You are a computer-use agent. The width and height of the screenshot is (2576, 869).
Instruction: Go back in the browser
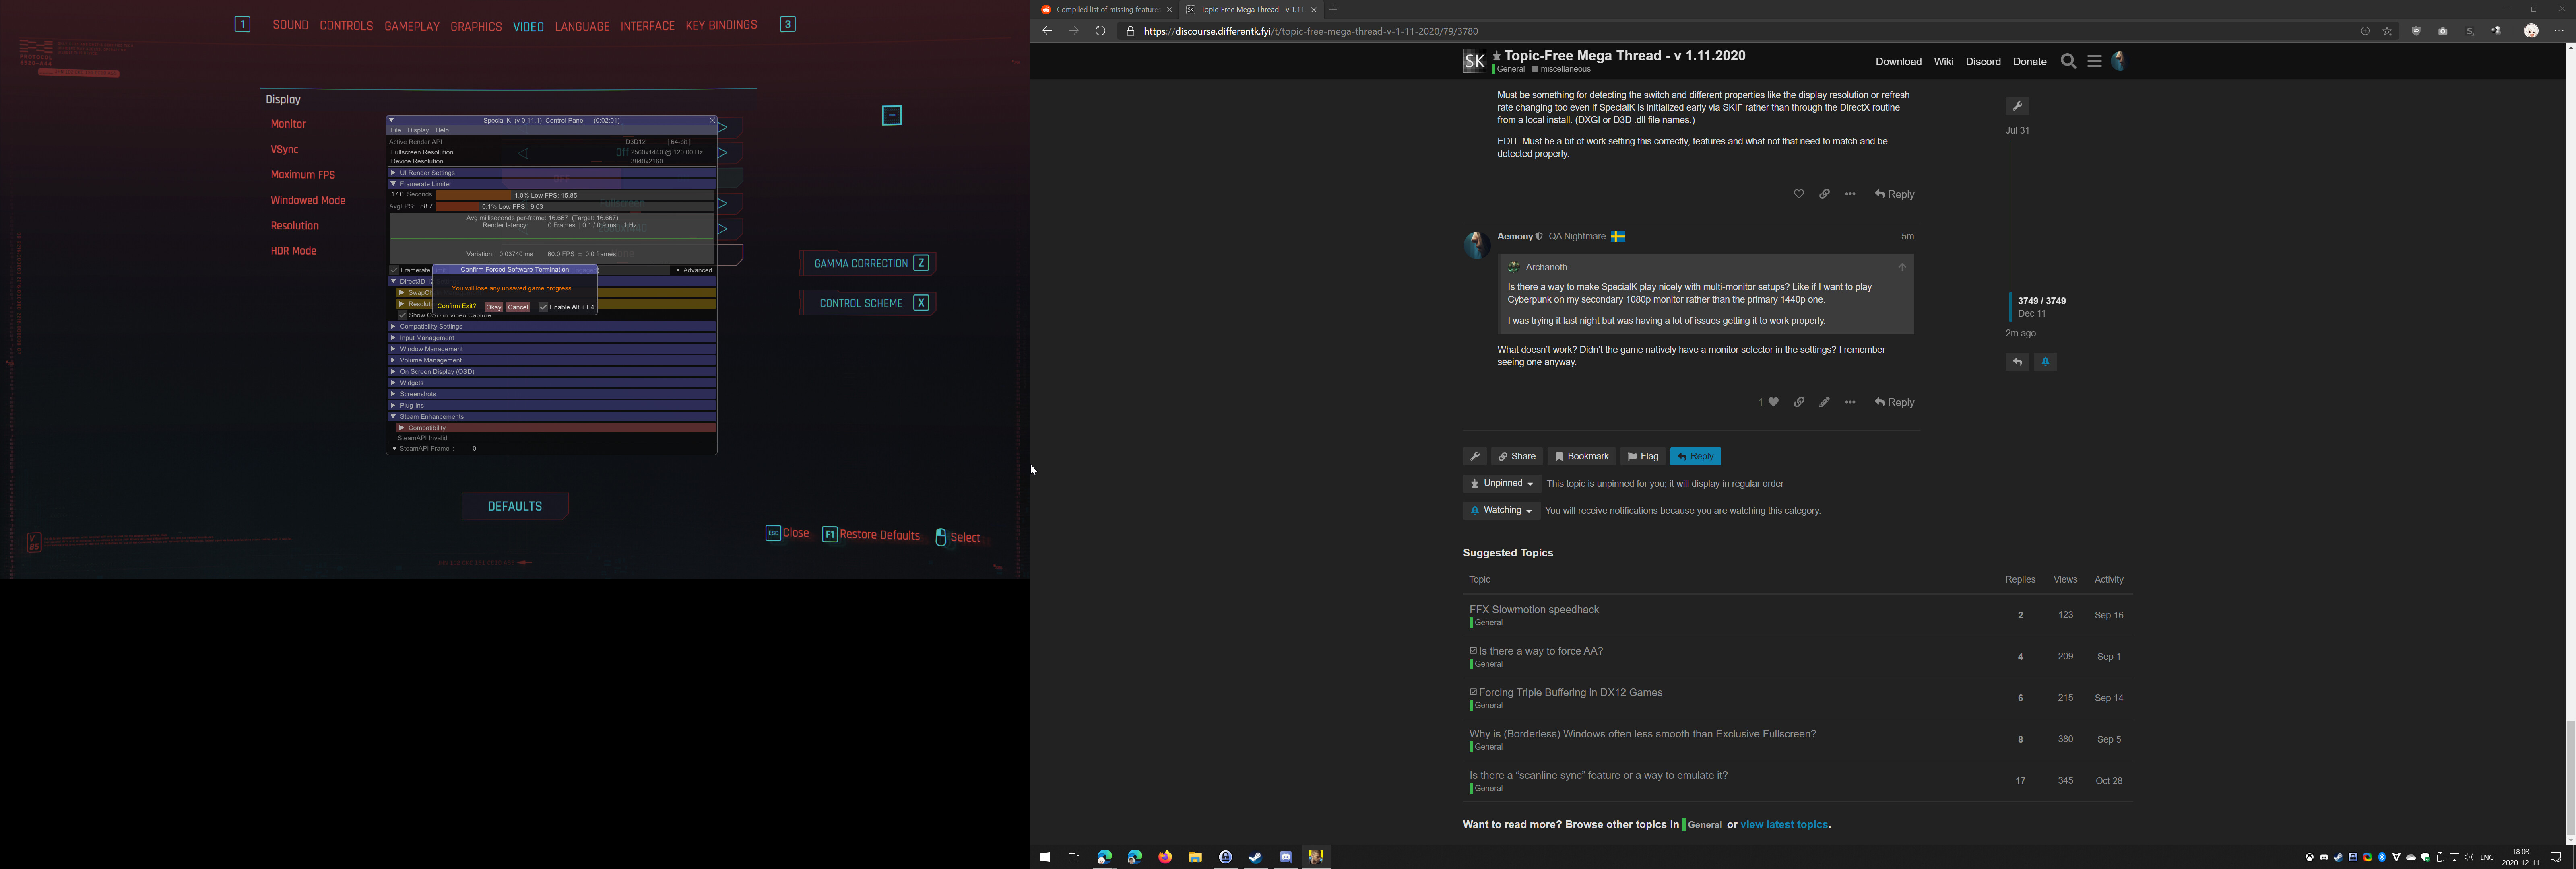tap(1047, 31)
